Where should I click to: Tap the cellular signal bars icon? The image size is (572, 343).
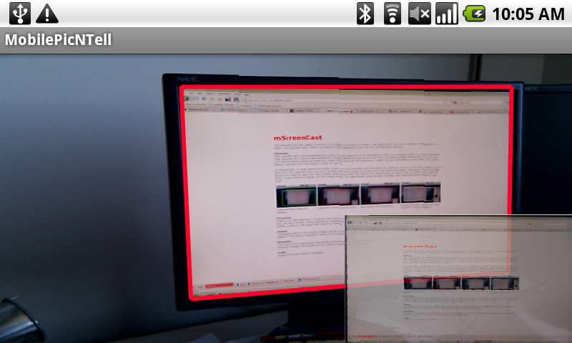pyautogui.click(x=447, y=14)
